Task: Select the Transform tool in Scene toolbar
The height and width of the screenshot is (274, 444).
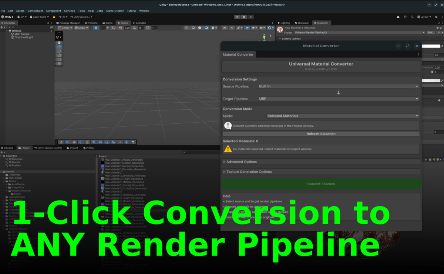Action: pos(59,63)
